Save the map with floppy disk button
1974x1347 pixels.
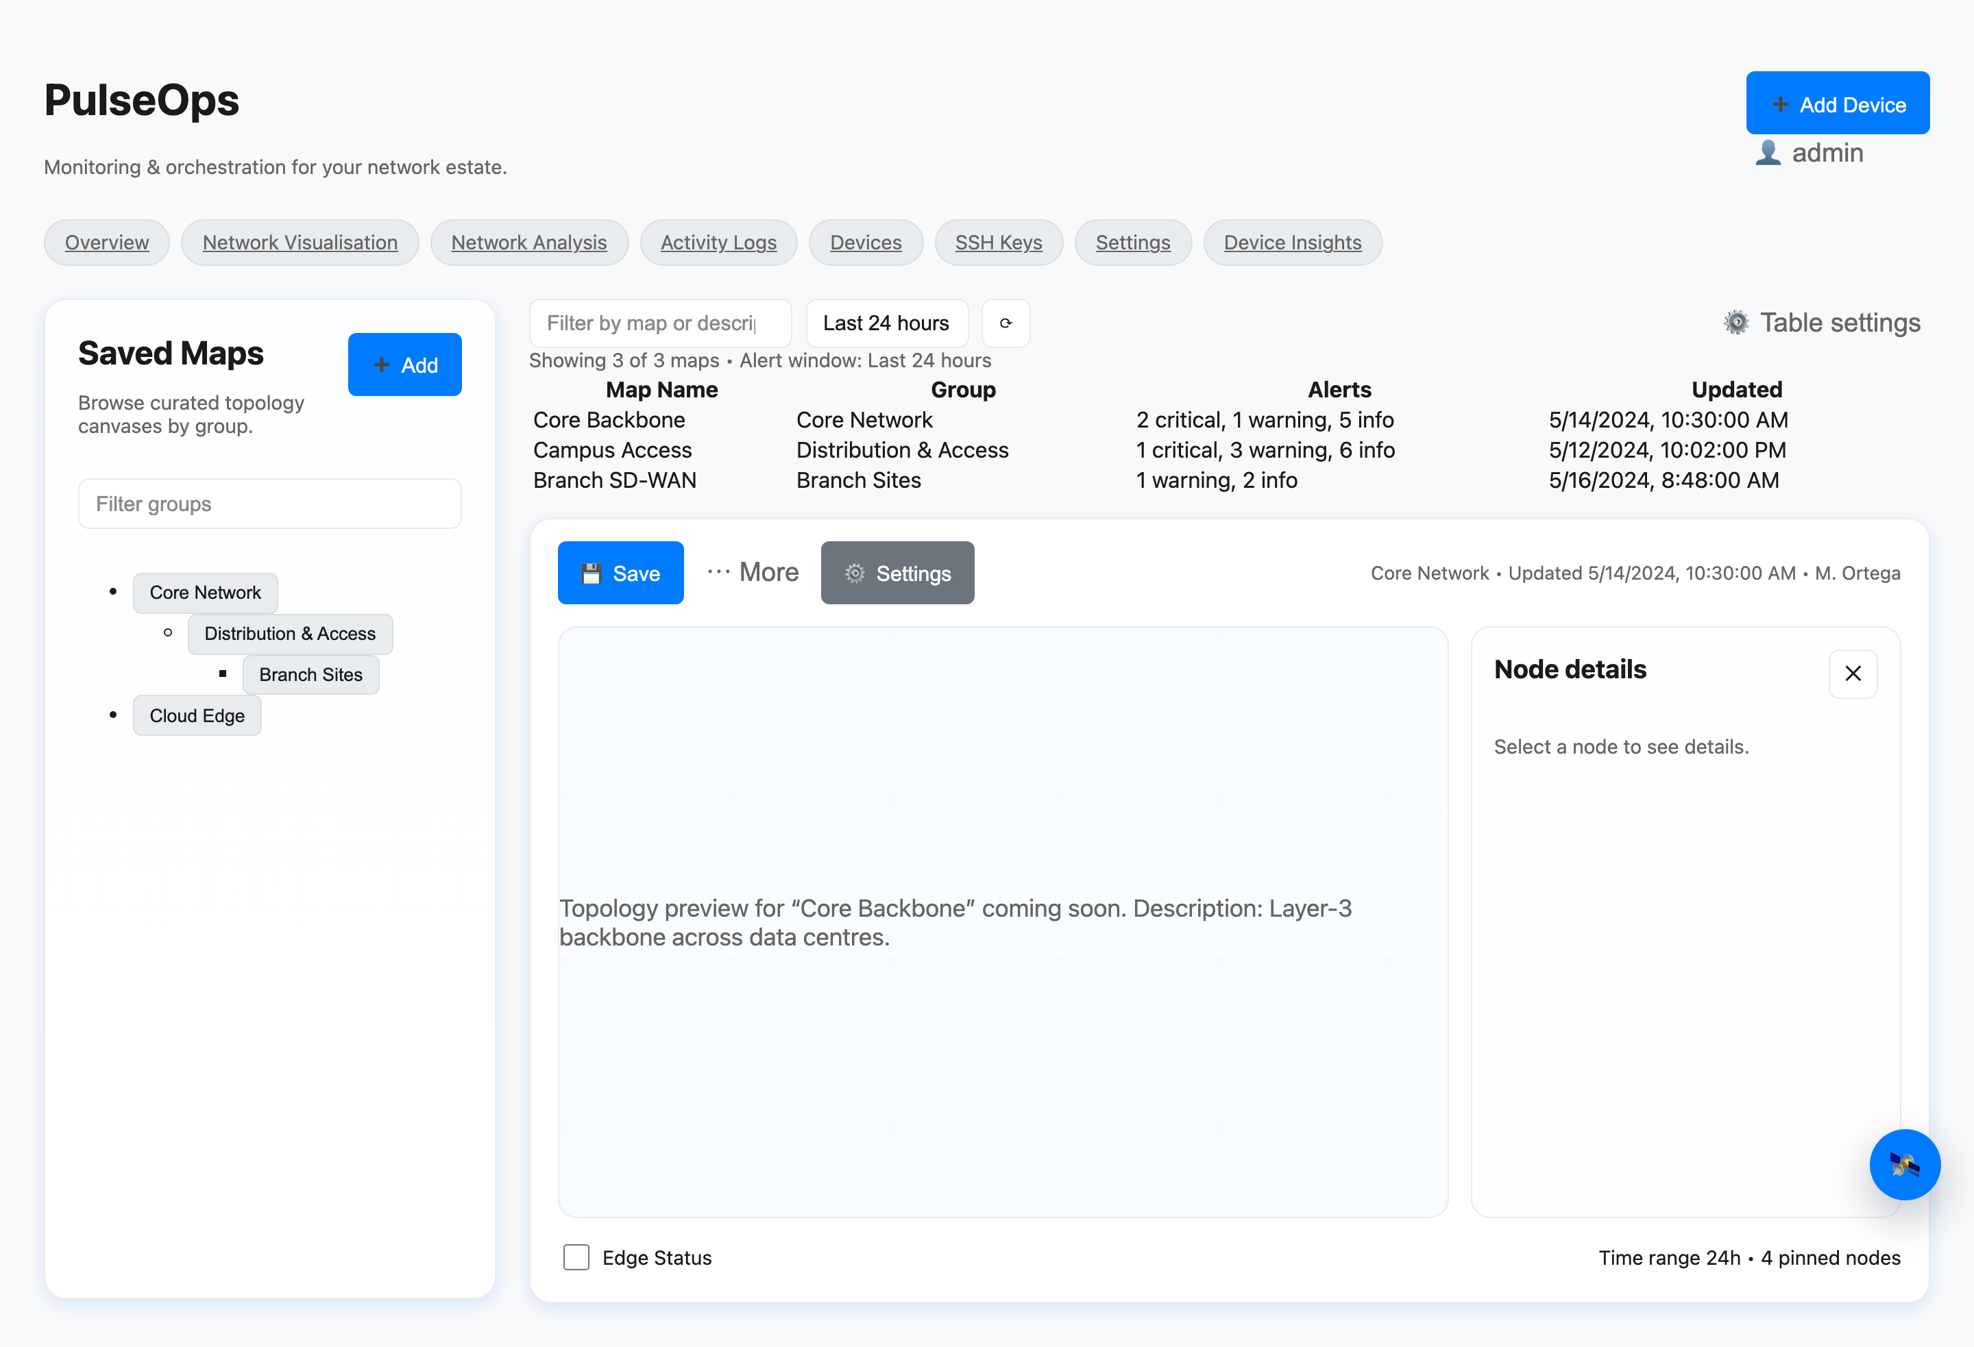pos(620,573)
